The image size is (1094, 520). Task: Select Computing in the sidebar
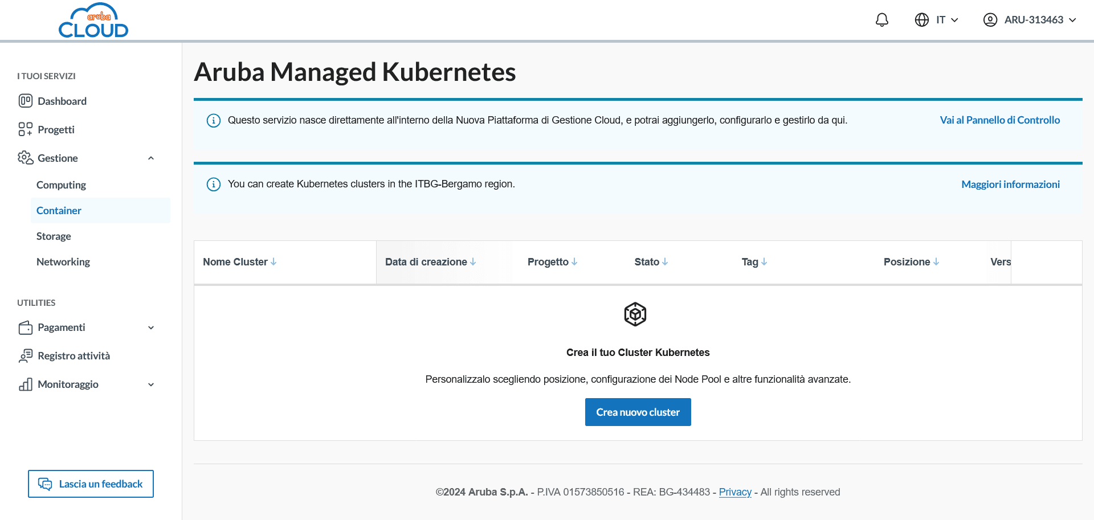[x=61, y=185]
